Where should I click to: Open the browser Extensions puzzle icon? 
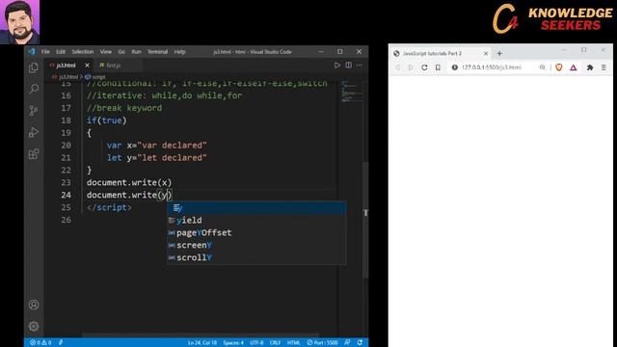point(590,67)
